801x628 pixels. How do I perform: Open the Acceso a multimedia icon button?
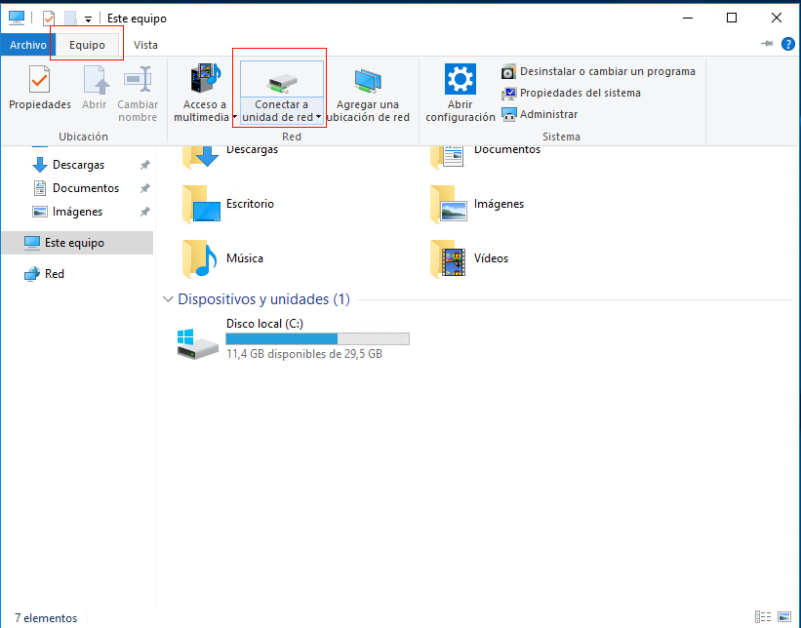(205, 78)
